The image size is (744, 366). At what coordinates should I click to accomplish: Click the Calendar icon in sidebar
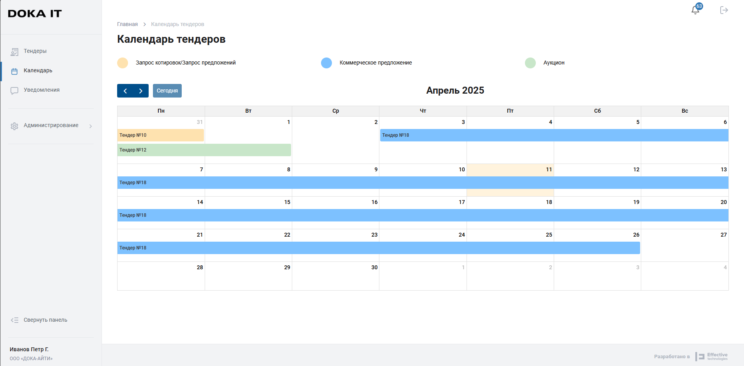[14, 71]
